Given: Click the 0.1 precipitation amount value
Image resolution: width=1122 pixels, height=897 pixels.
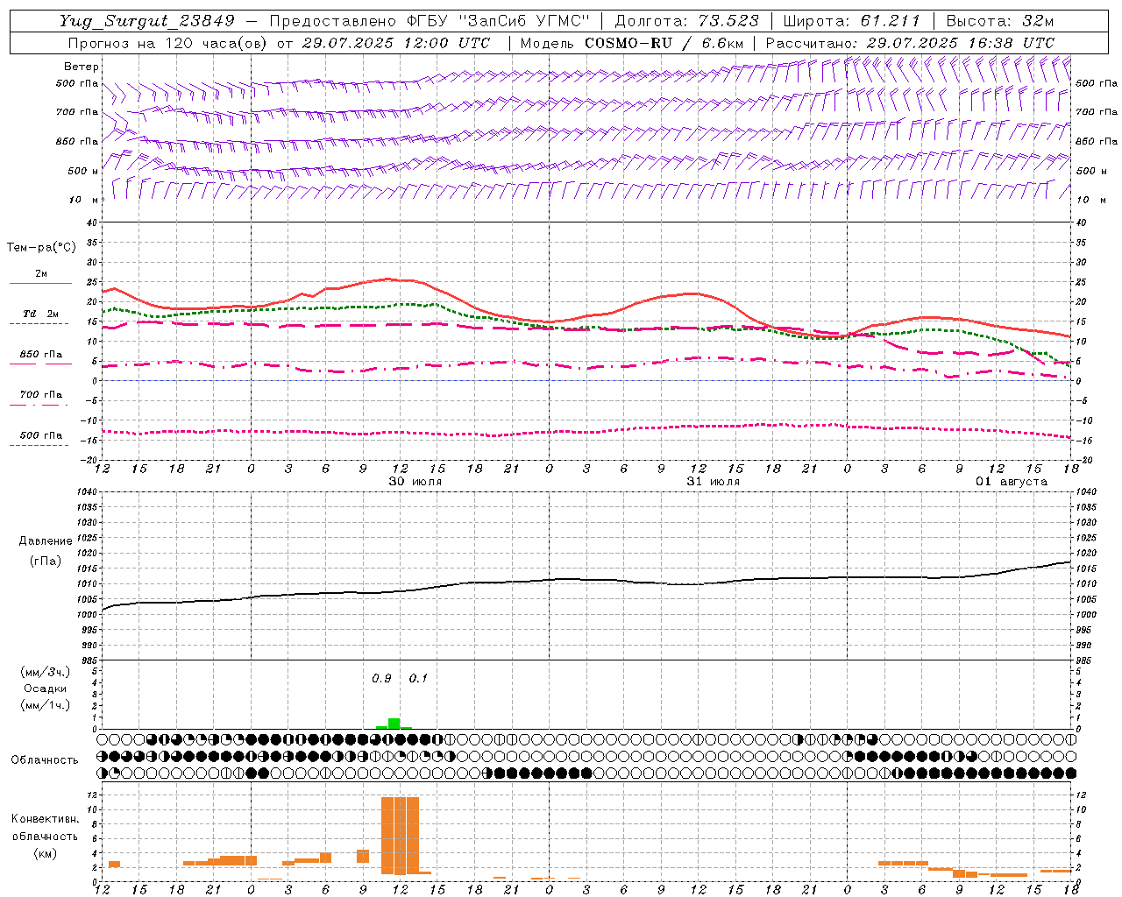Looking at the screenshot, I should (418, 679).
